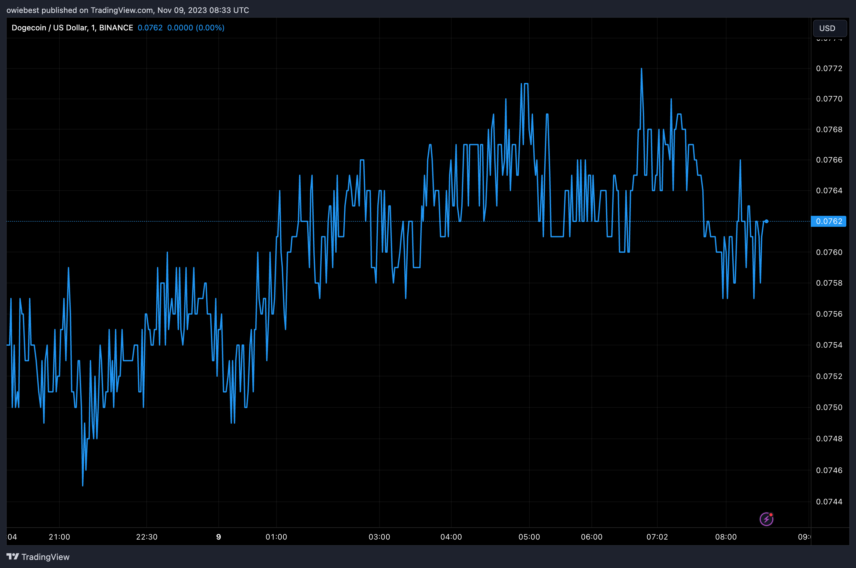The width and height of the screenshot is (856, 568).
Task: Click the 22:30 time axis label
Action: pos(147,537)
